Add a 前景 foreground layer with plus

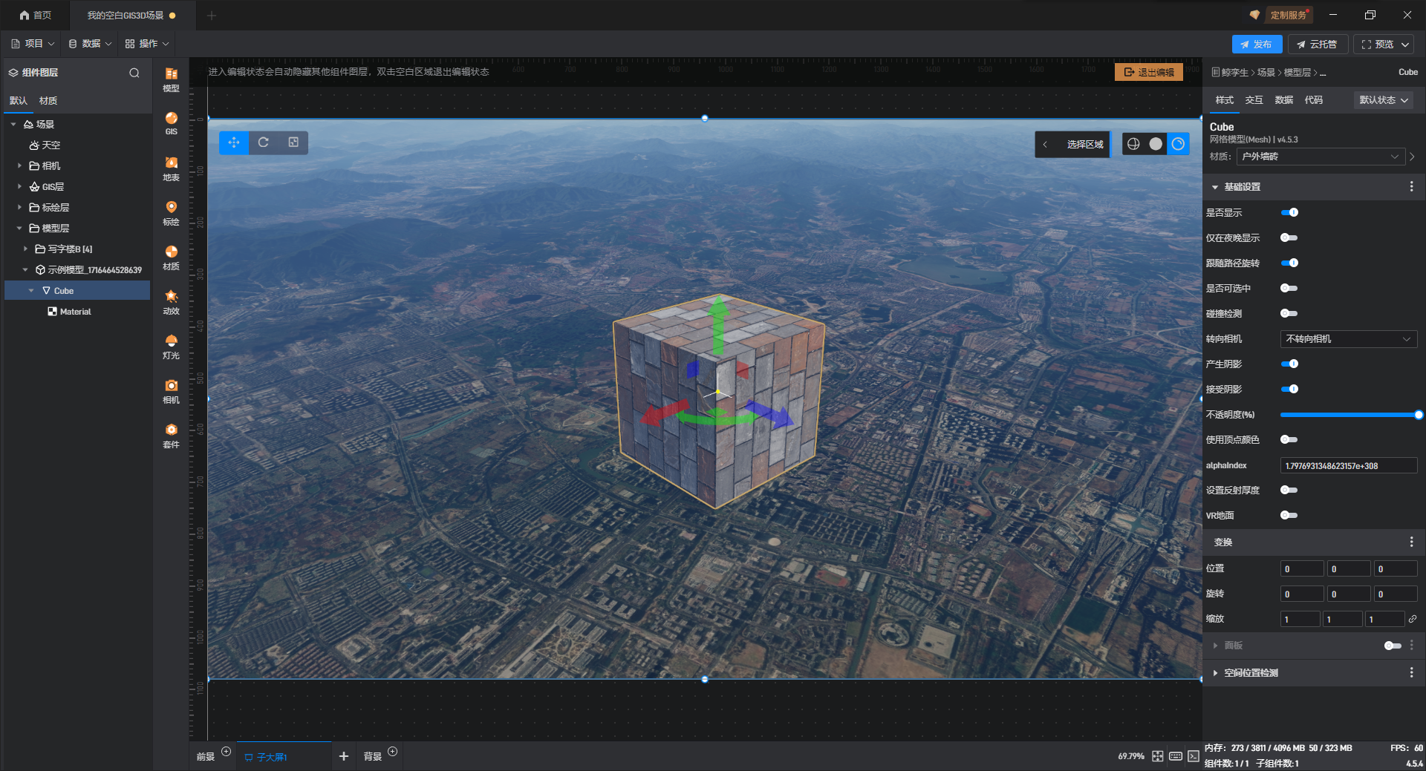pos(227,752)
